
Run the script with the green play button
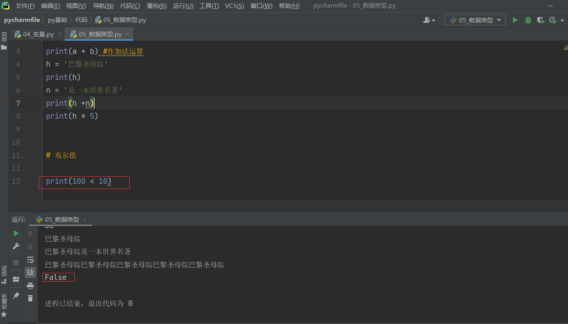(x=515, y=20)
